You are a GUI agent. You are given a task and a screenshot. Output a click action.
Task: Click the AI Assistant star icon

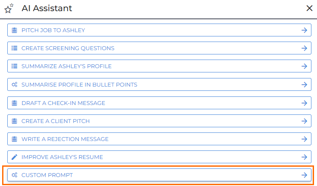point(9,8)
